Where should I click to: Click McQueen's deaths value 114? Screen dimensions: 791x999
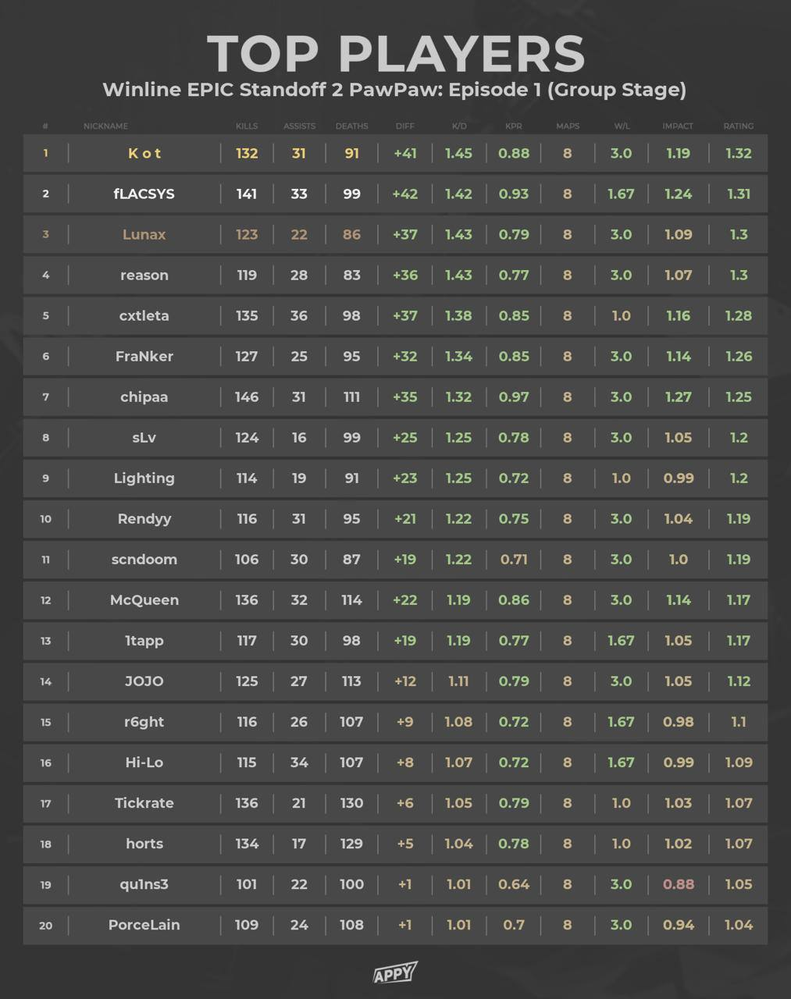tap(351, 599)
